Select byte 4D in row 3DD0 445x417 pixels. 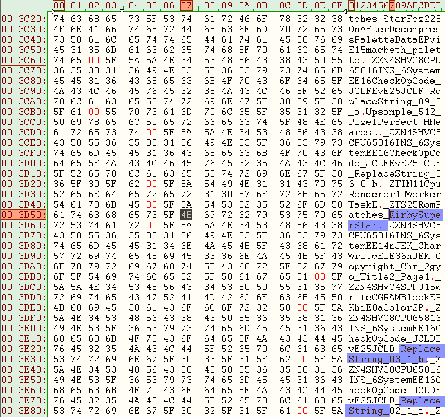click(x=209, y=297)
